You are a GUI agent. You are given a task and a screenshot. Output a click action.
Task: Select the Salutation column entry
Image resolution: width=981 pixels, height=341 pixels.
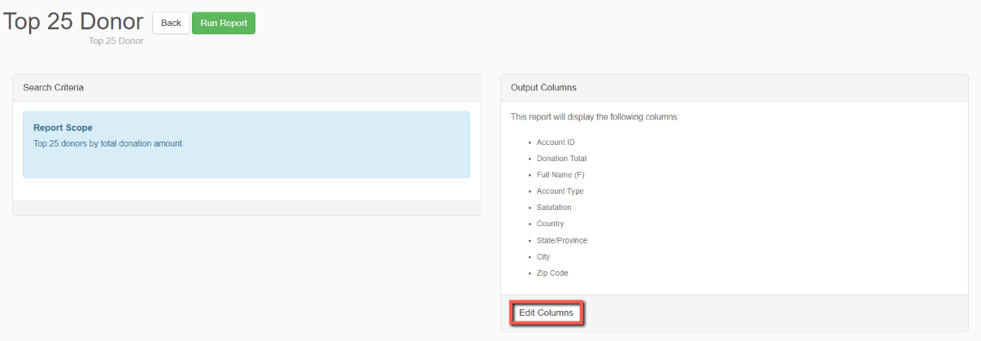click(554, 208)
